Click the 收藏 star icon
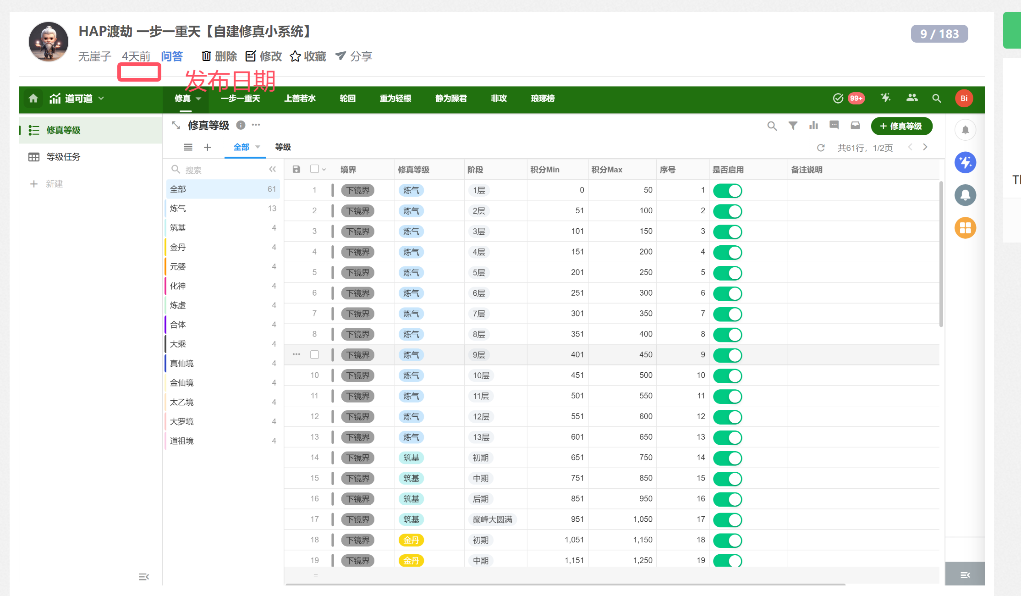The image size is (1021, 596). tap(296, 56)
